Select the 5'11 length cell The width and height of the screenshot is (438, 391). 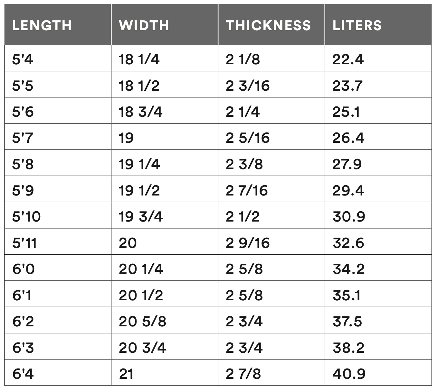(24, 243)
